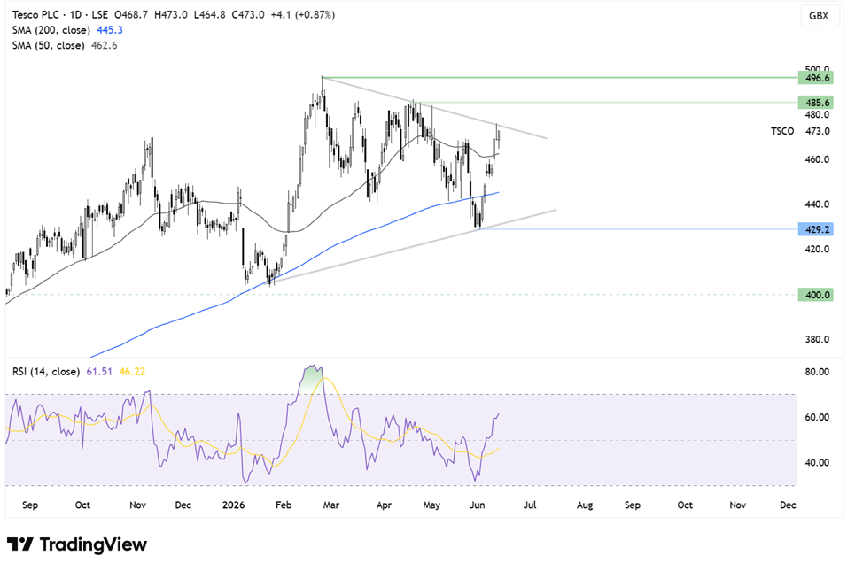Click the Aug label on time axis
Image resolution: width=855 pixels, height=571 pixels.
coord(585,505)
